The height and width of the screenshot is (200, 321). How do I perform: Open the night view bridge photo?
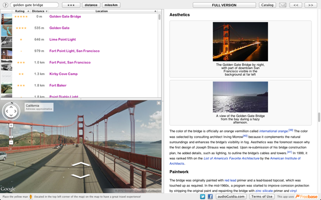[240, 42]
